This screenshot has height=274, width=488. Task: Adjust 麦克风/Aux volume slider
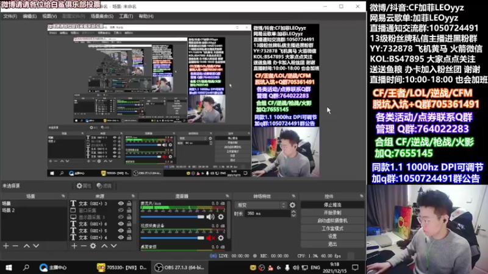click(173, 217)
